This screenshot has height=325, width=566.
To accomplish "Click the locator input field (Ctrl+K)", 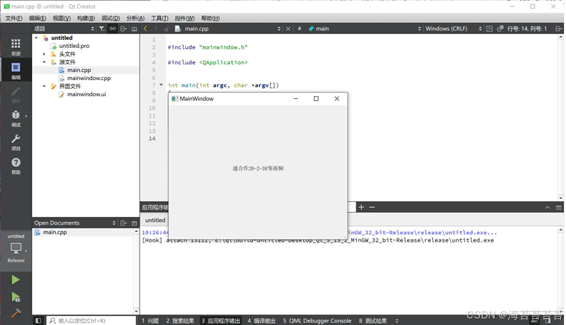I will pos(91,320).
